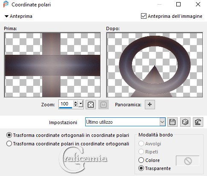Click the Zoom value field
This screenshot has height=176, width=207.
[66, 104]
